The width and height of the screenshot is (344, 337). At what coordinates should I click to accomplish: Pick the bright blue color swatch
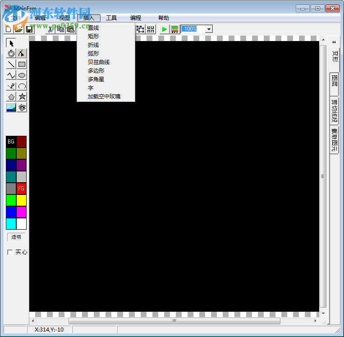(11, 212)
